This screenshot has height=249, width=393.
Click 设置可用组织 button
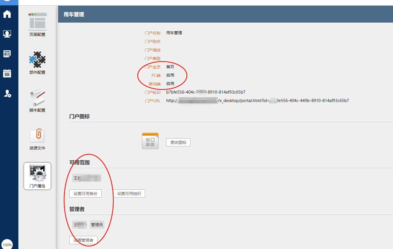[x=129, y=194]
